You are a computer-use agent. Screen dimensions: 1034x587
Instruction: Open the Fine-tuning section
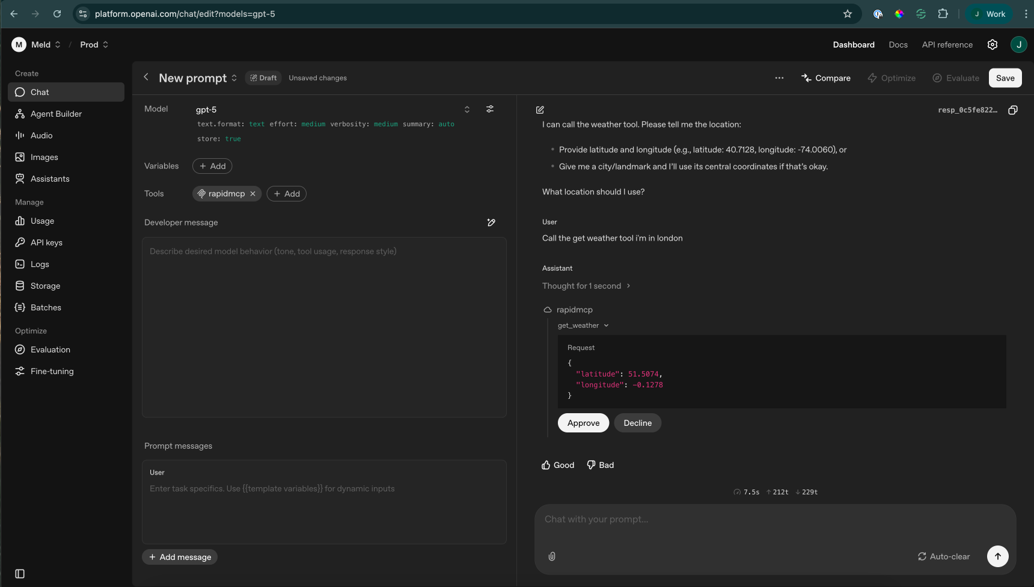click(x=50, y=371)
